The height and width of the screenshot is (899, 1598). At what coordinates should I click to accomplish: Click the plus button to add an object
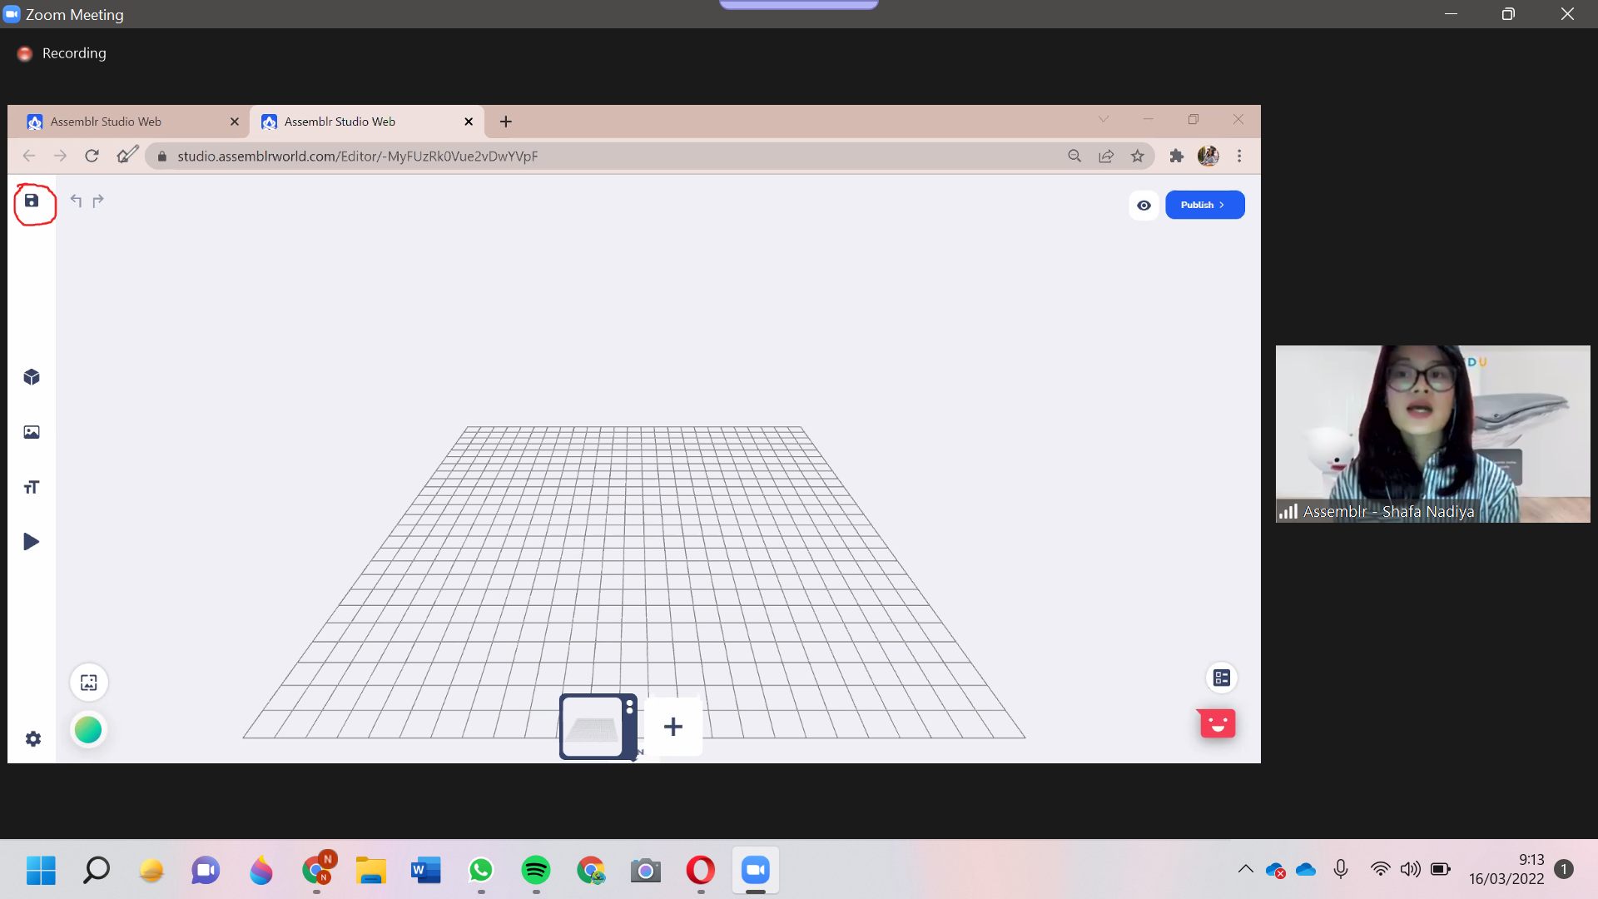(x=673, y=726)
